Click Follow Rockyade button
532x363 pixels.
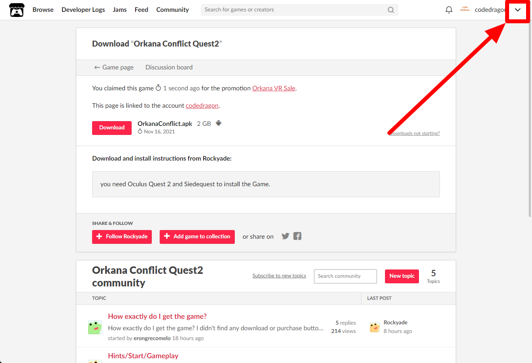tap(122, 237)
